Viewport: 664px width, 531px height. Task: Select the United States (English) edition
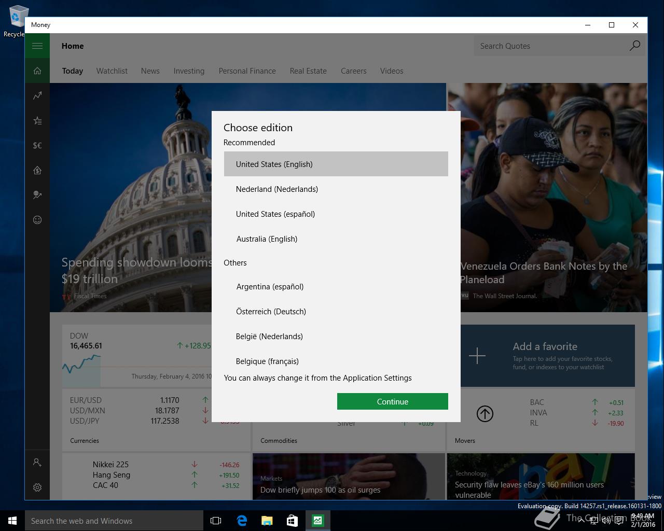pyautogui.click(x=336, y=164)
